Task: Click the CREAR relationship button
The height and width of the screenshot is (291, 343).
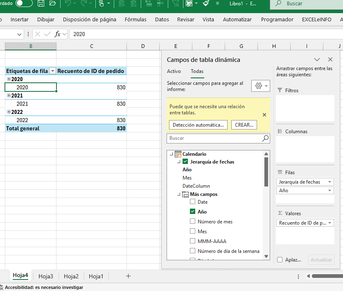Action: [x=244, y=125]
